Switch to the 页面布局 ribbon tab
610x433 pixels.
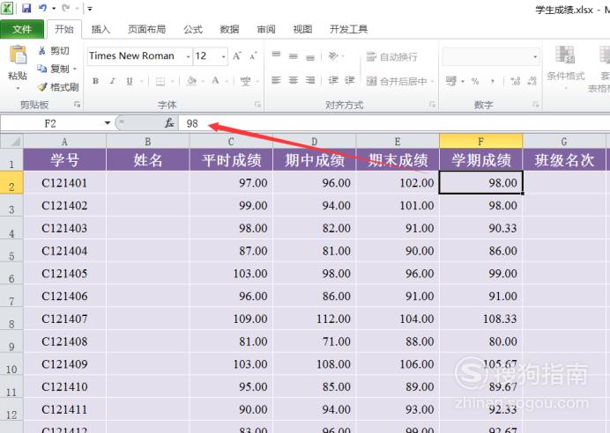(146, 29)
